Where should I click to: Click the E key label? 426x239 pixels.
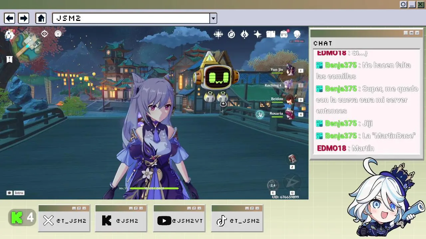273,193
